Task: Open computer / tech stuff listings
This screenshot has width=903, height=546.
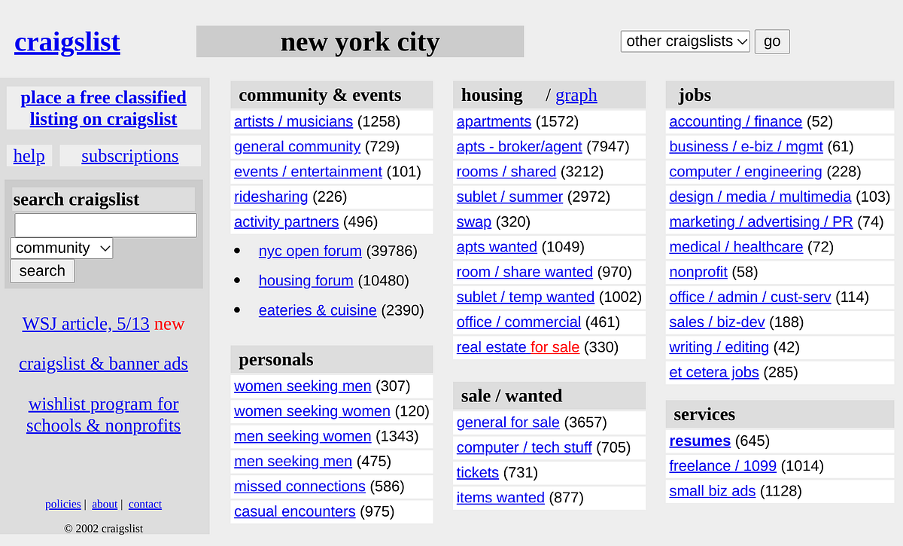Action: 524,447
